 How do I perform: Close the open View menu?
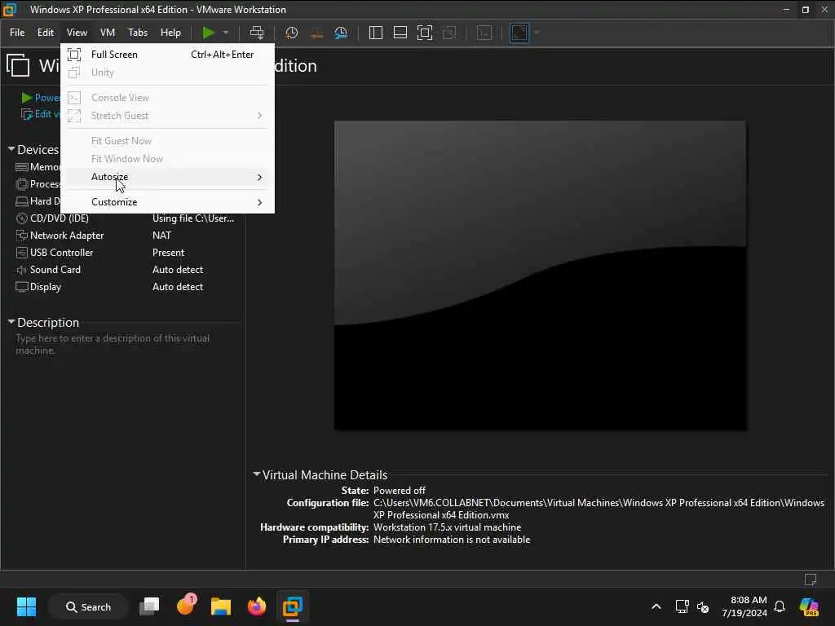[x=77, y=33]
